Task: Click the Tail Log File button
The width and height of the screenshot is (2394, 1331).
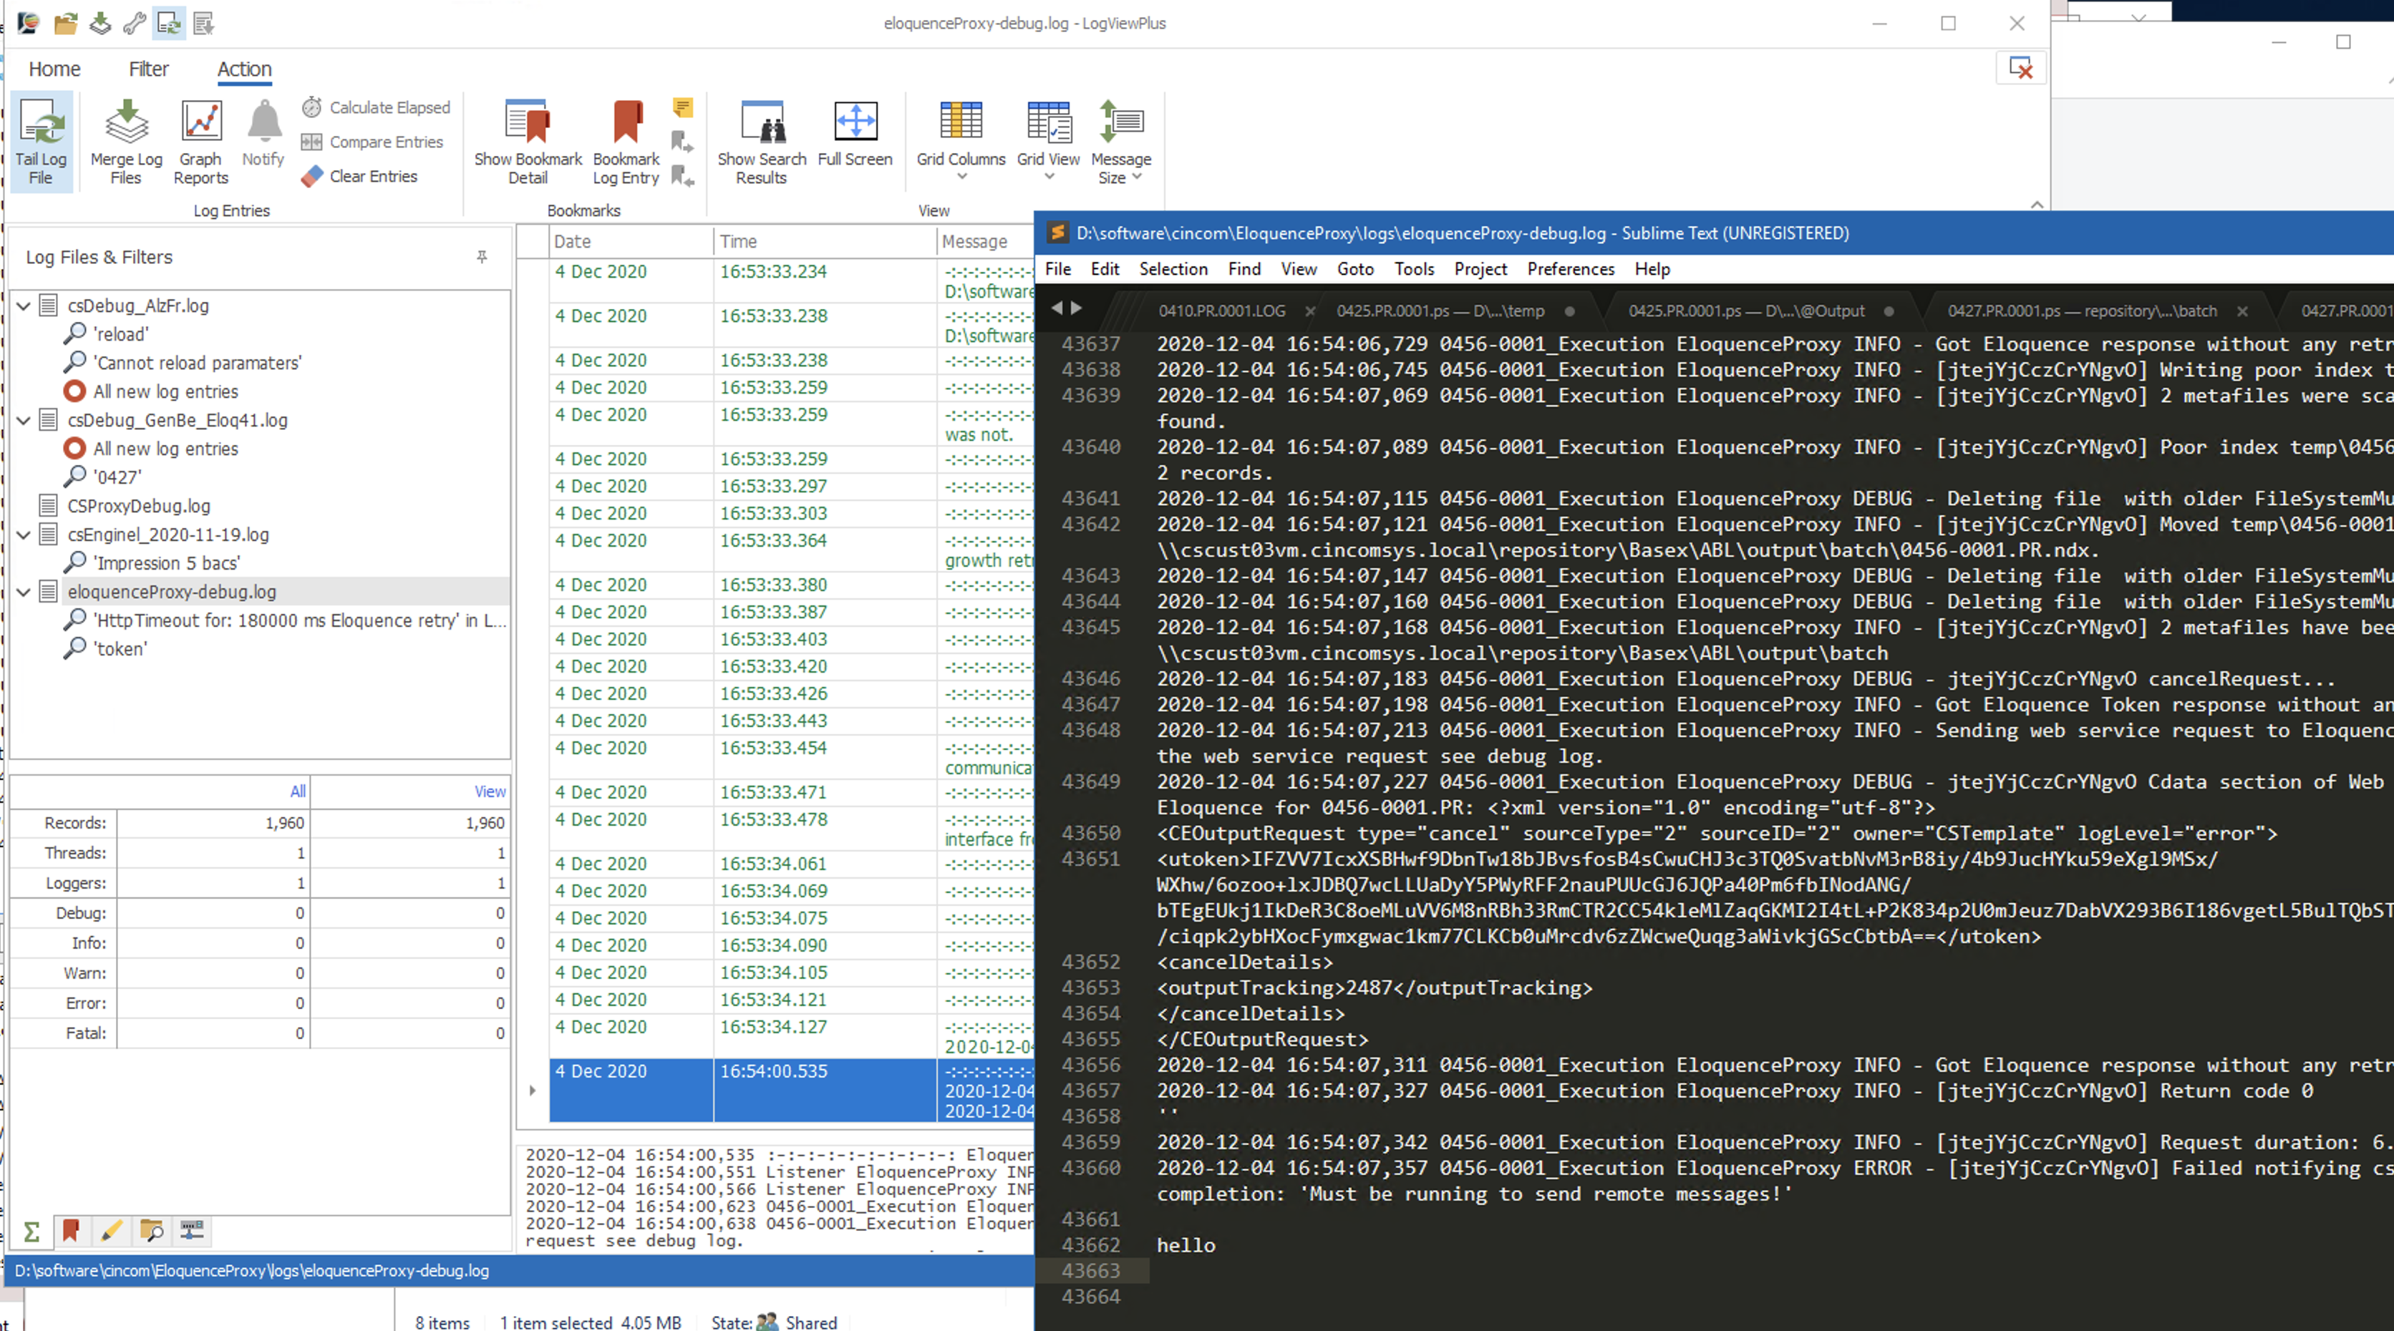Action: click(x=41, y=140)
